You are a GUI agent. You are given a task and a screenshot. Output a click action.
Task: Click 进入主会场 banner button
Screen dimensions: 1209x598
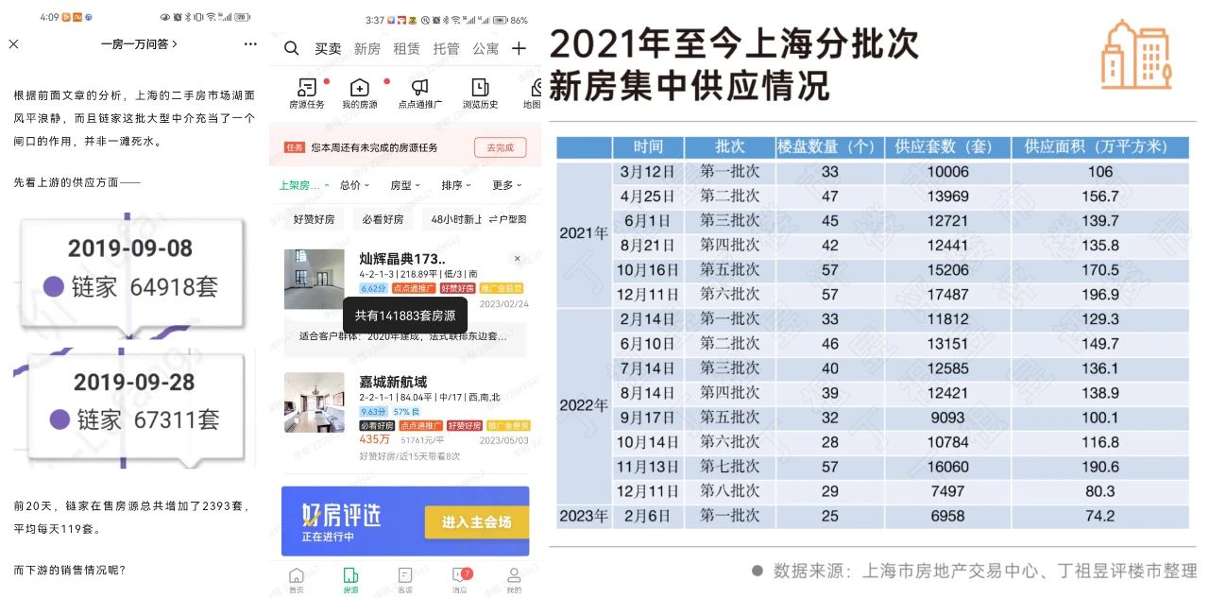[475, 521]
